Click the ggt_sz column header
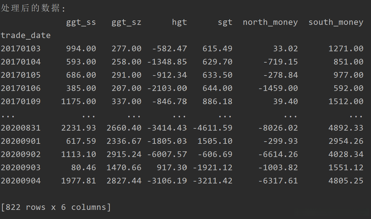This screenshot has height=219, width=371. 126,22
